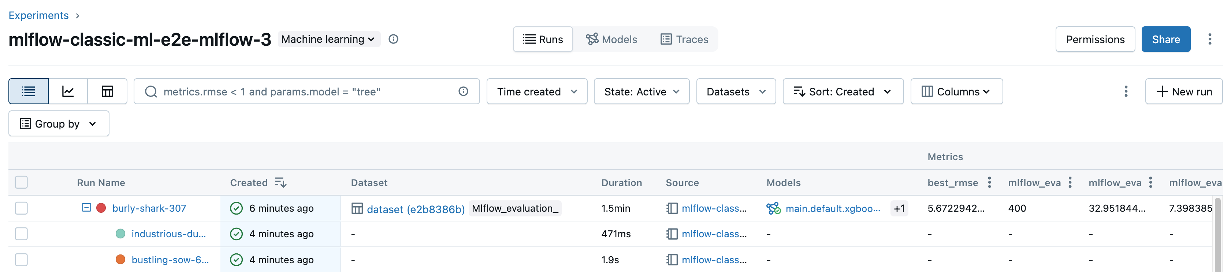Click the red burly-shark-307 color dot

click(101, 208)
